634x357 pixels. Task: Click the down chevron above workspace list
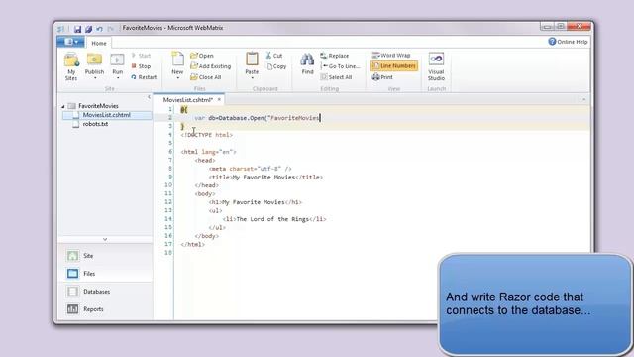pyautogui.click(x=105, y=240)
